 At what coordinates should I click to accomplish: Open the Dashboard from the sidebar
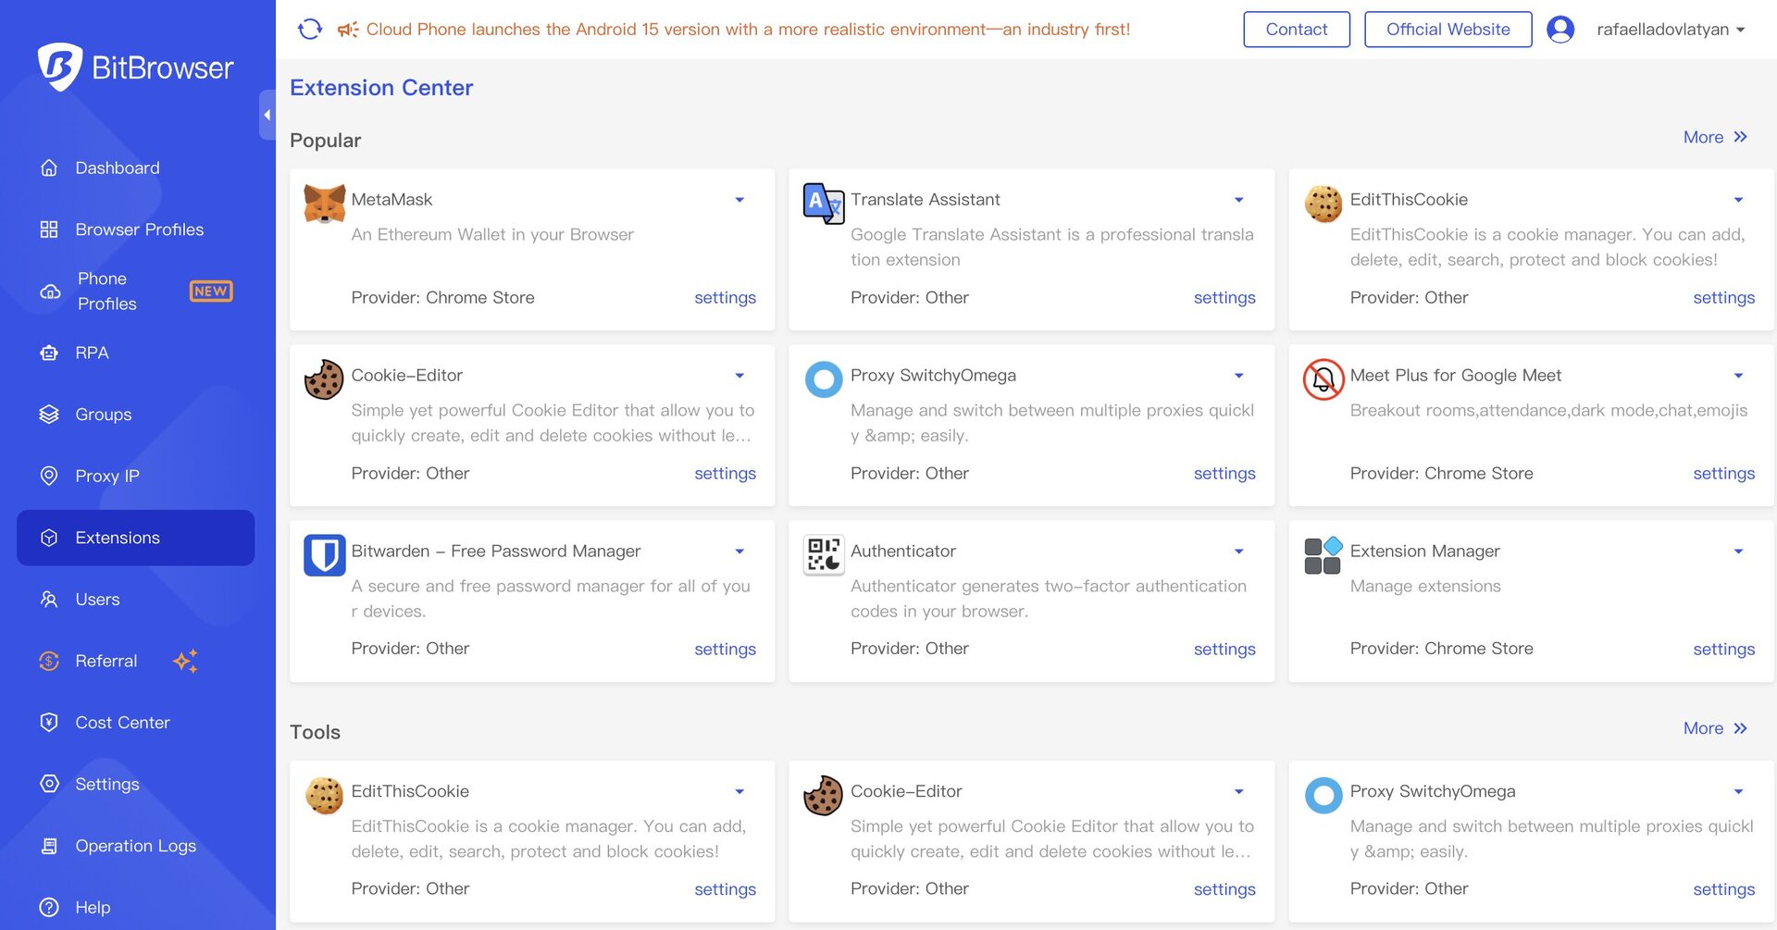coord(117,167)
